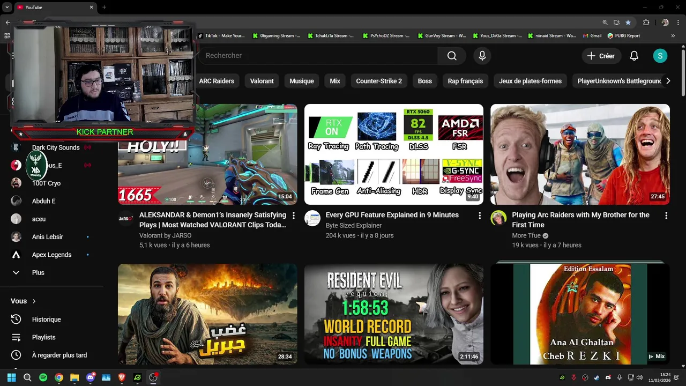Open Discord from the taskbar
This screenshot has width=686, height=386.
[x=90, y=377]
